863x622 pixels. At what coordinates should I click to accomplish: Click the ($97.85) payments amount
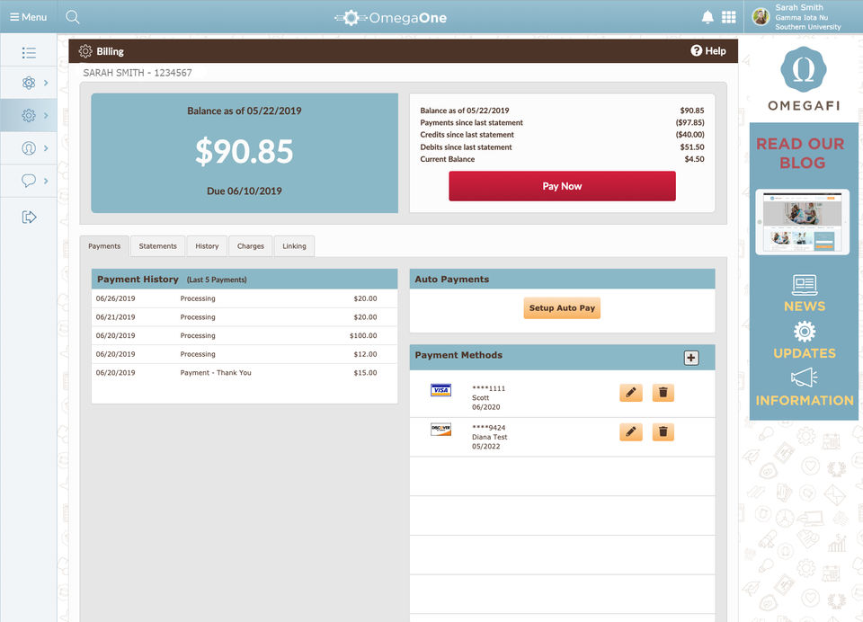pyautogui.click(x=690, y=122)
